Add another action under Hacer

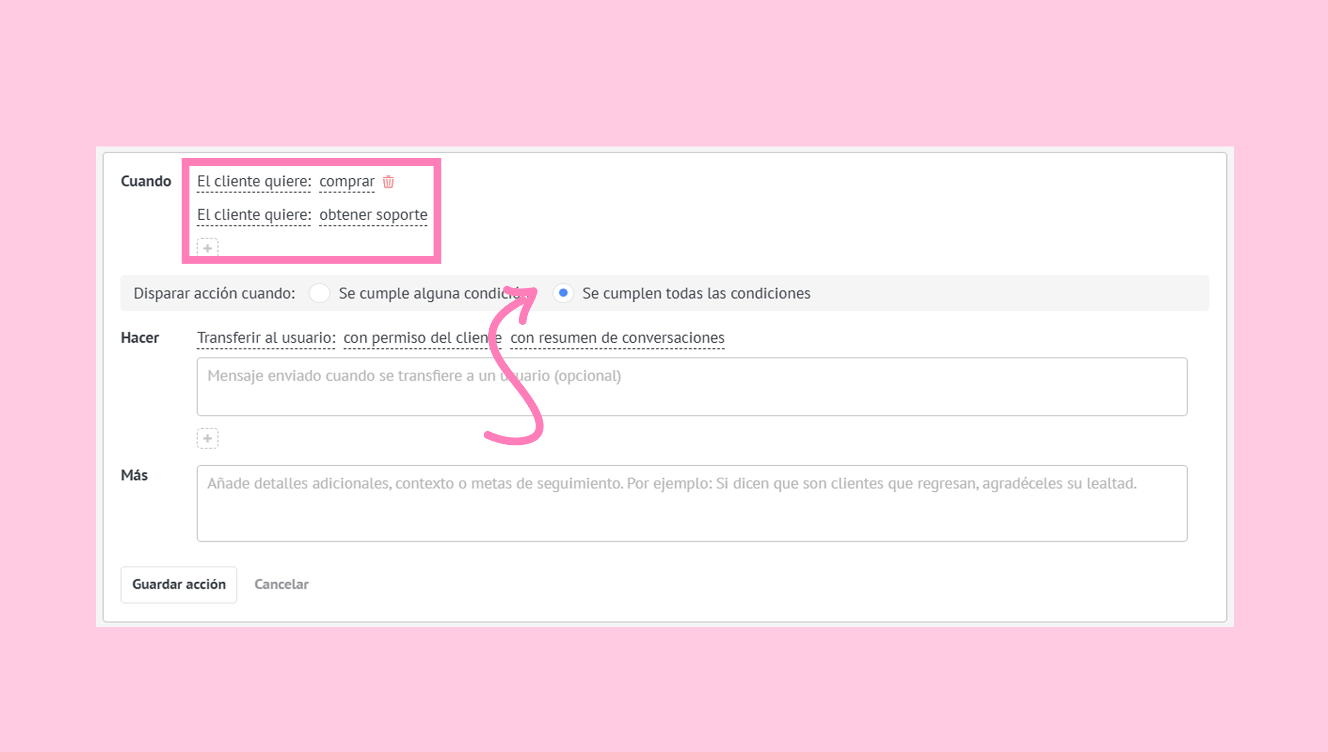click(x=207, y=439)
